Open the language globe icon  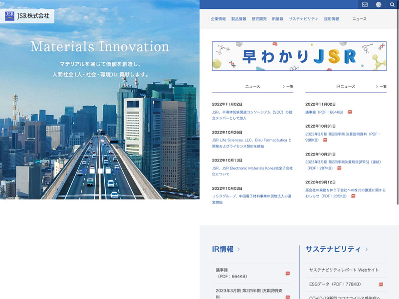pyautogui.click(x=379, y=4)
